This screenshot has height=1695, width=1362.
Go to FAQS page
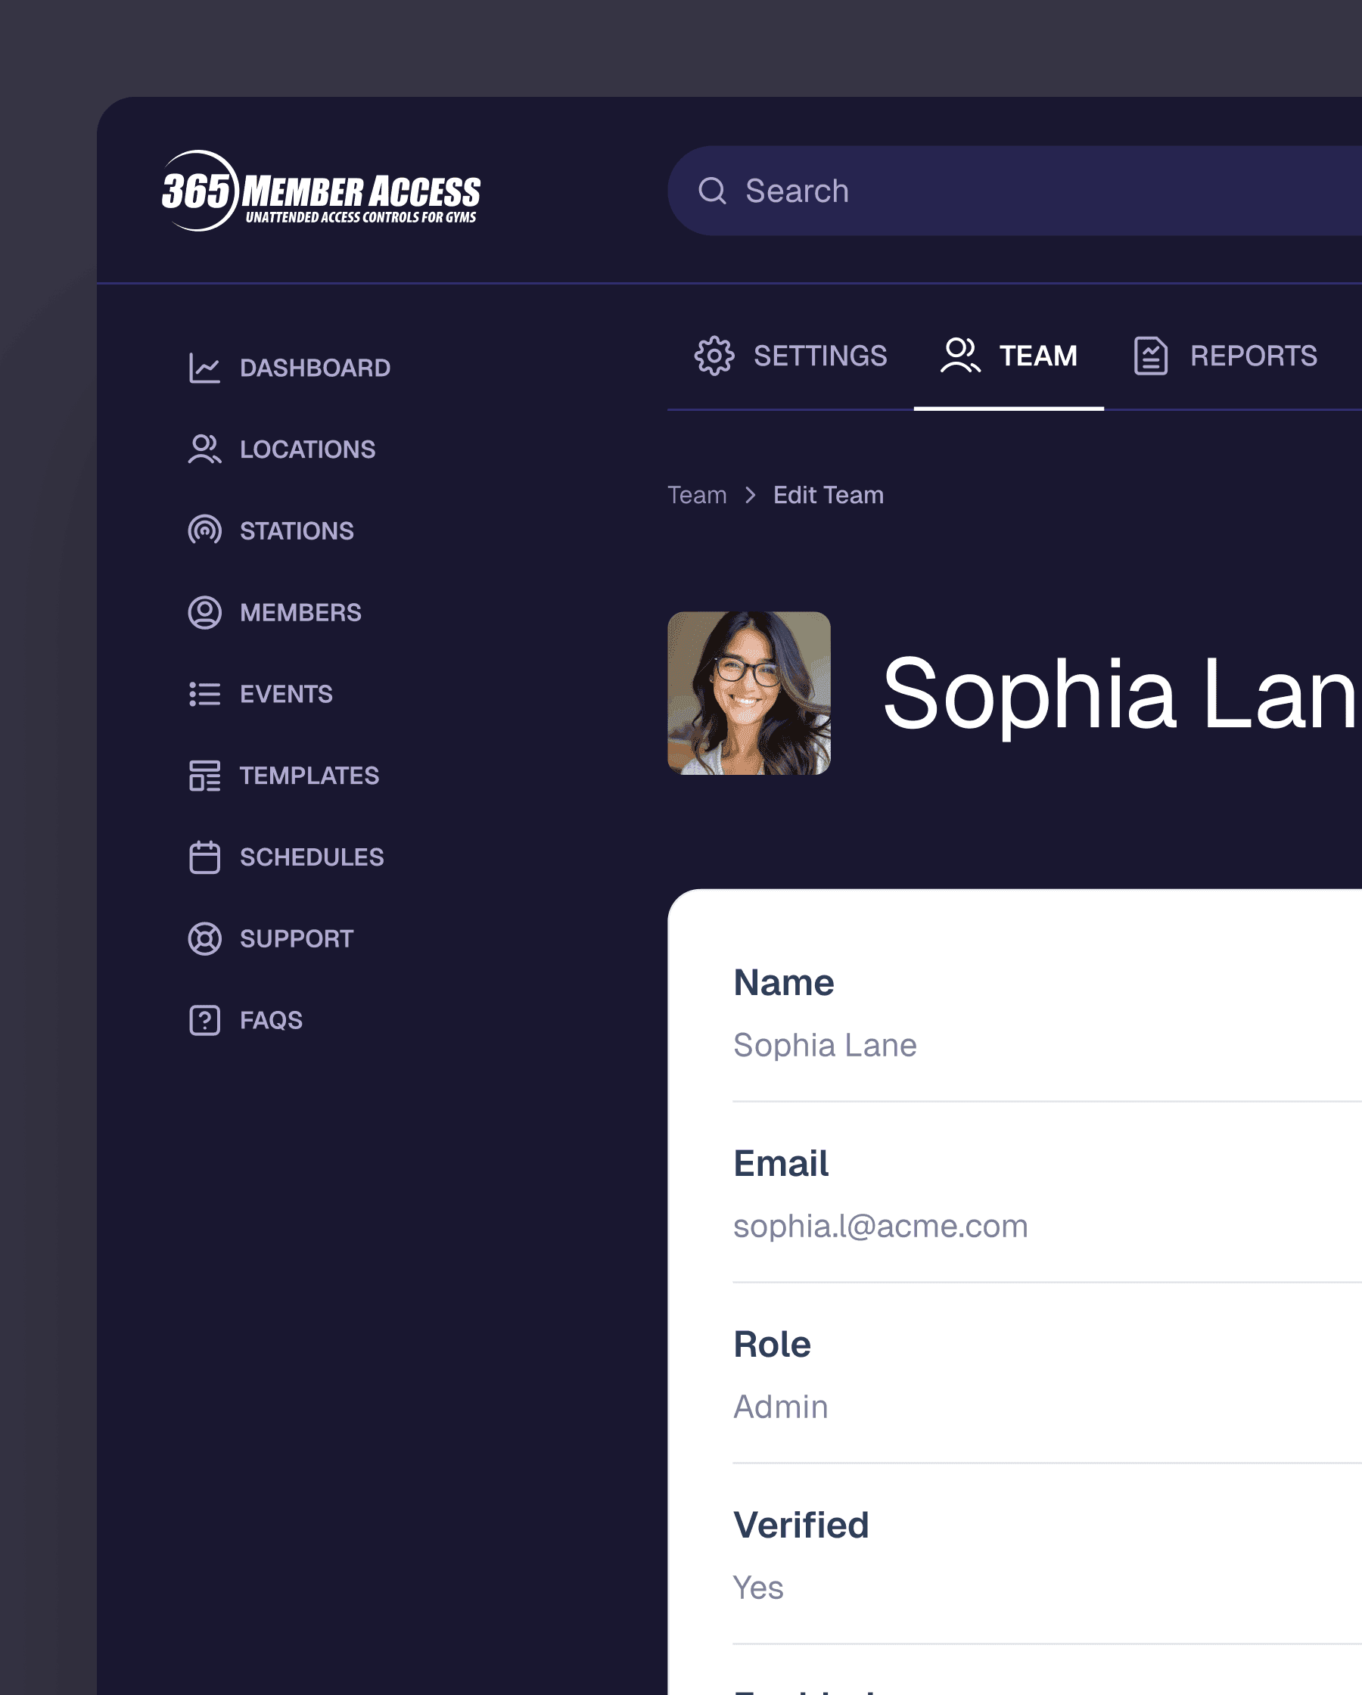(245, 1021)
